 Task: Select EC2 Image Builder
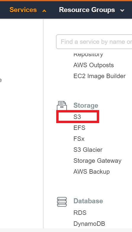coord(99,76)
